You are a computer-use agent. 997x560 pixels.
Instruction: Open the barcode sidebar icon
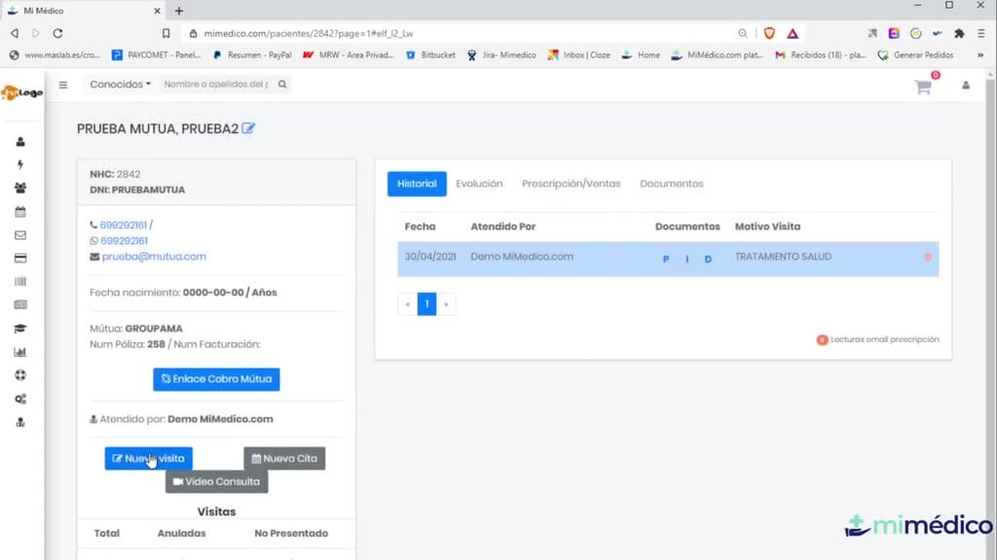click(20, 281)
